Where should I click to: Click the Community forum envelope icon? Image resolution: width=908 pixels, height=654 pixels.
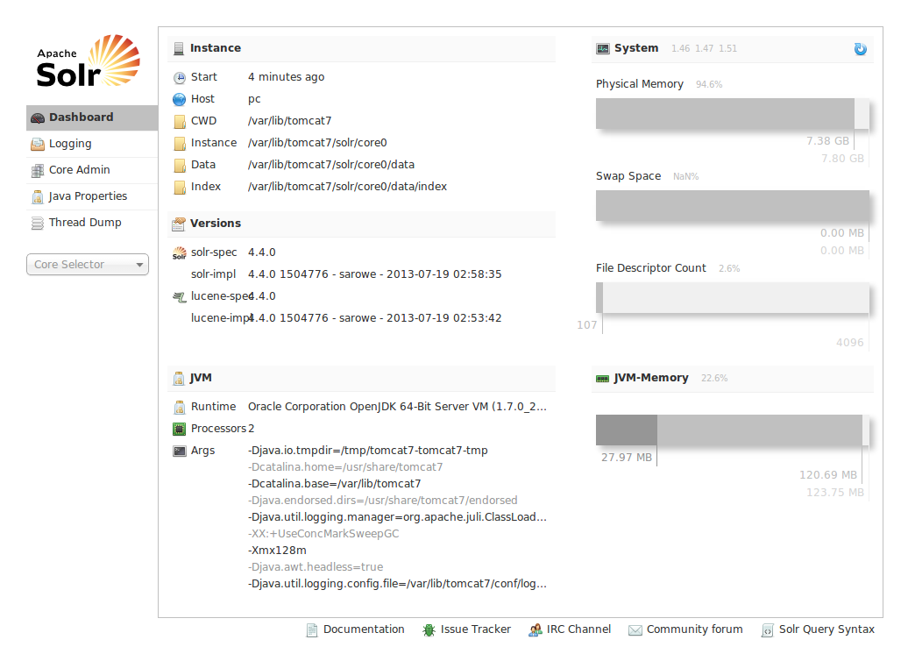pyautogui.click(x=635, y=630)
